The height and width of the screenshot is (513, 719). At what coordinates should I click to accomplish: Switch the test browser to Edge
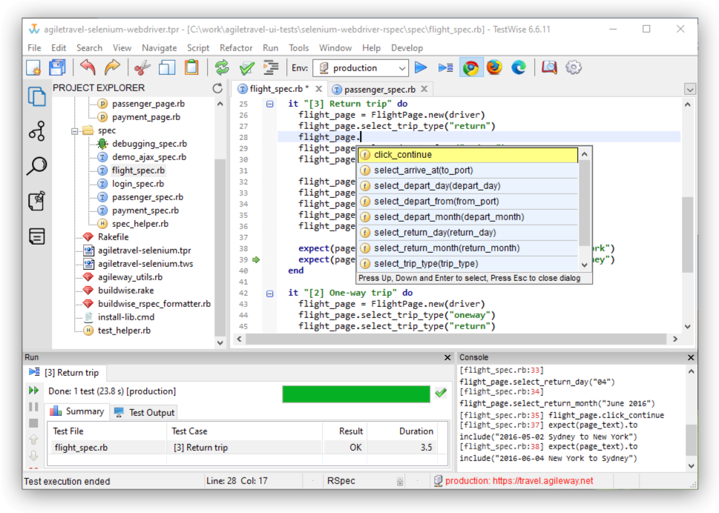coord(519,68)
